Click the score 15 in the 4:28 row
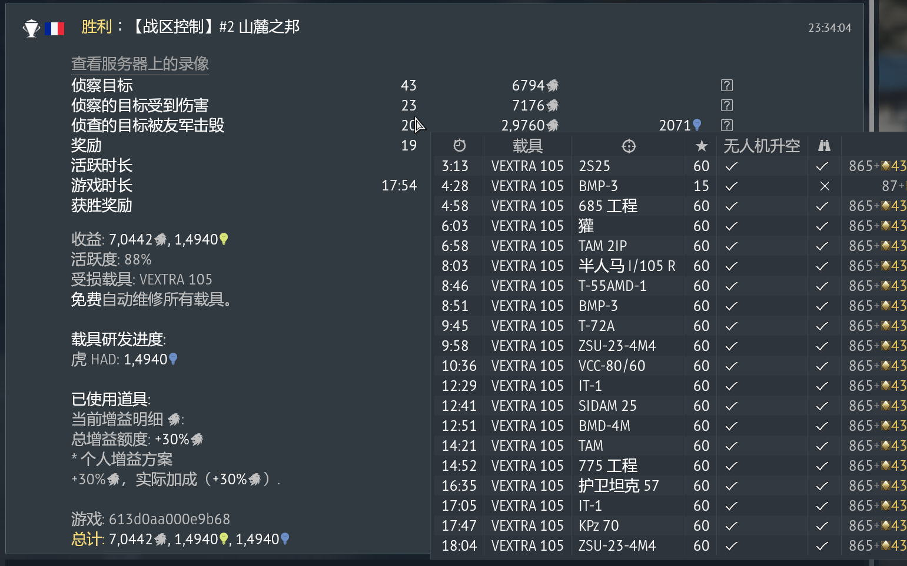Screen dimensions: 907x566 point(701,186)
